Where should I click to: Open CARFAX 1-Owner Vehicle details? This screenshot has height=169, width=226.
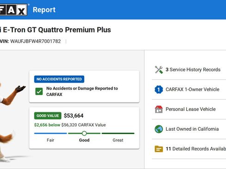tap(189, 90)
